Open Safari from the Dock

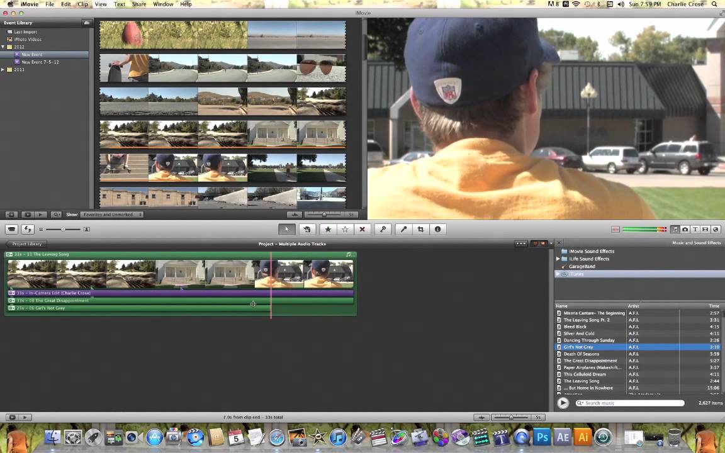click(277, 437)
